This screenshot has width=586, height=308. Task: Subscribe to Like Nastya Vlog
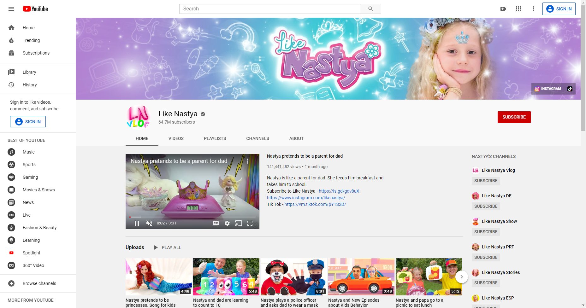(x=486, y=181)
